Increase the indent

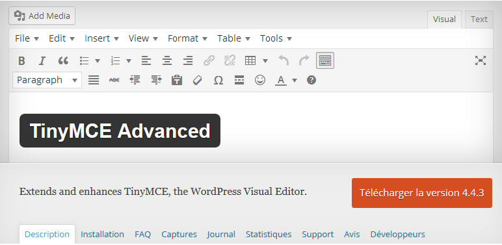tap(156, 80)
